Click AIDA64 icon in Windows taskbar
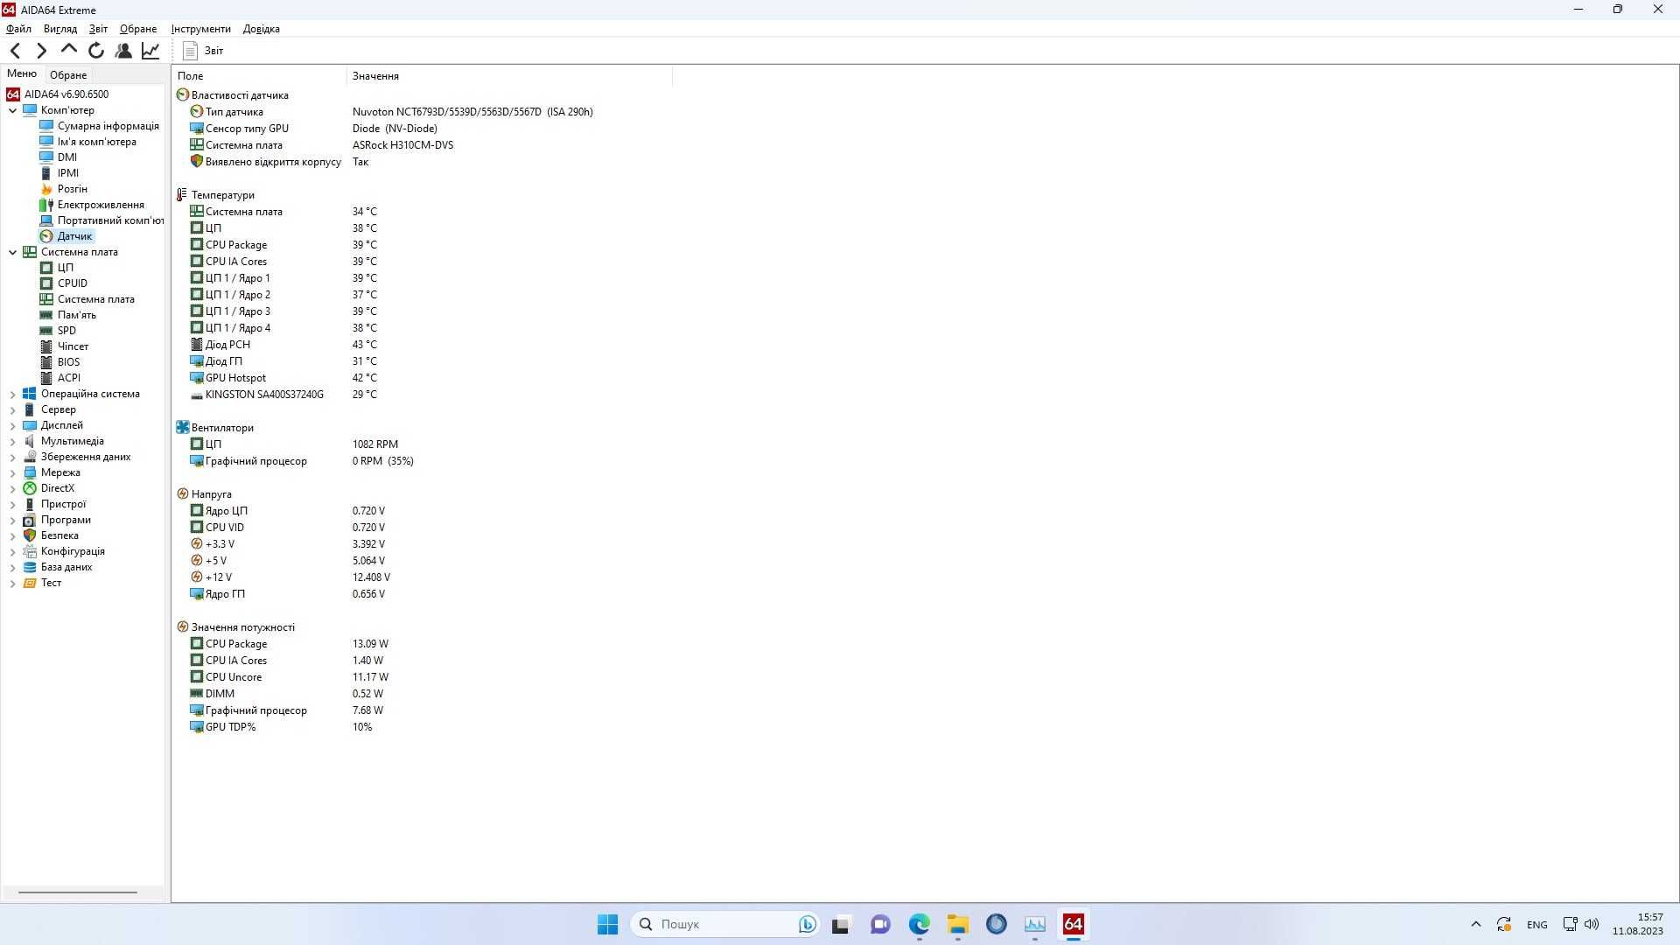The image size is (1680, 945). coord(1073,924)
